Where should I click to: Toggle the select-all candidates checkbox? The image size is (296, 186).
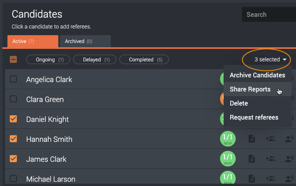tap(13, 60)
